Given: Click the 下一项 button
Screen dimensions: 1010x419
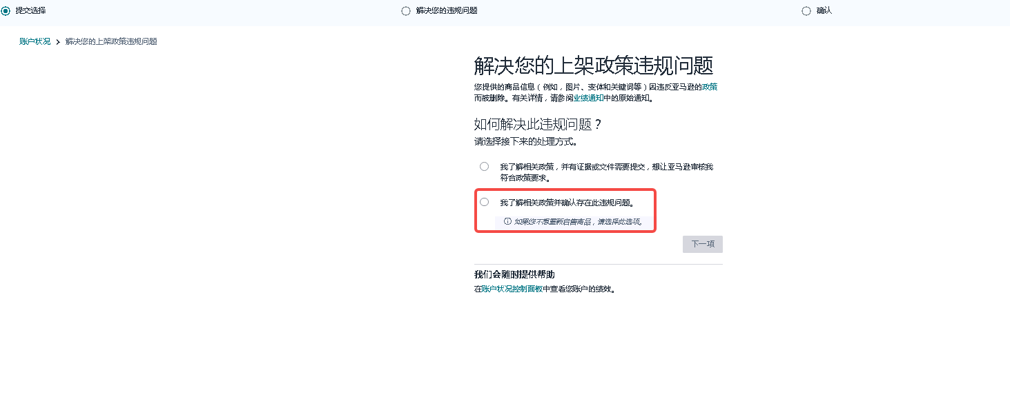Looking at the screenshot, I should tap(703, 244).
